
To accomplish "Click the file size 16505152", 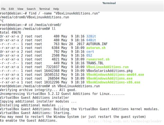I will point(52,75).
